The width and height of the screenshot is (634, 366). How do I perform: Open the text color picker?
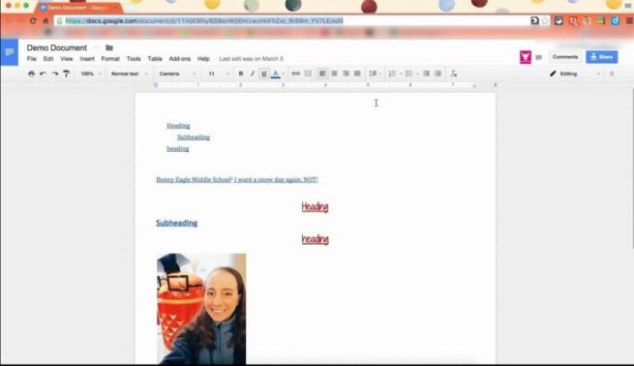[x=276, y=74]
